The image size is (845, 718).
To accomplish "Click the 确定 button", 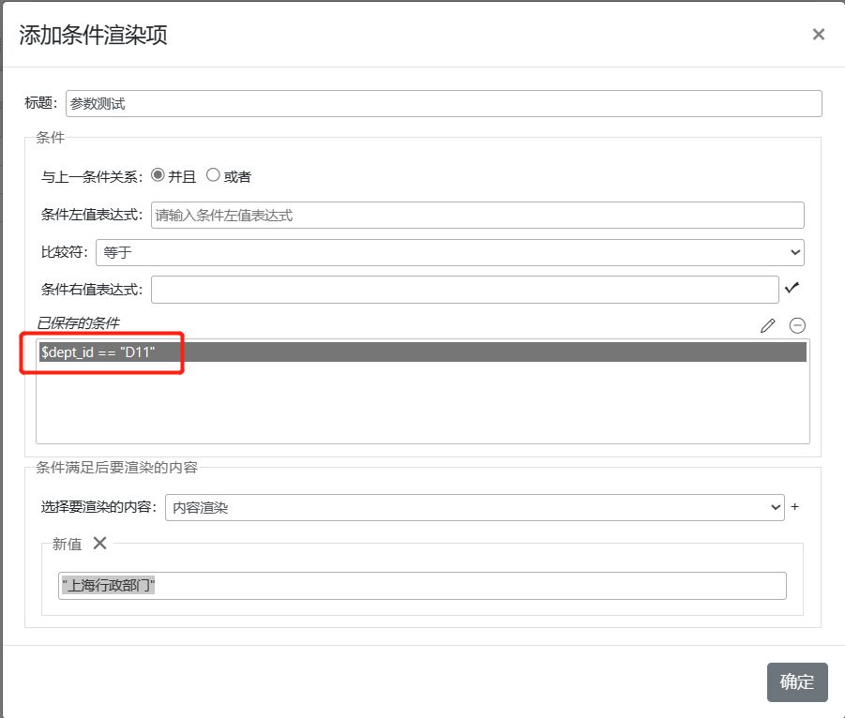I will coord(797,681).
